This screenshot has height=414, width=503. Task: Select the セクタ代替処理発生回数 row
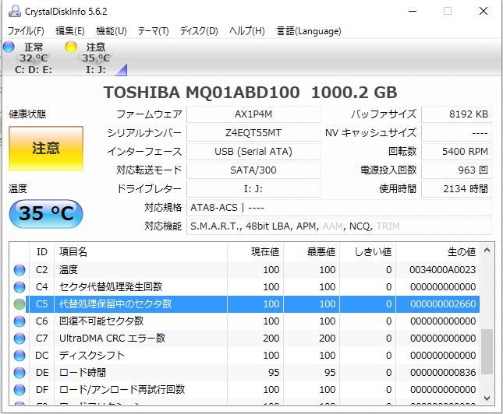point(244,287)
